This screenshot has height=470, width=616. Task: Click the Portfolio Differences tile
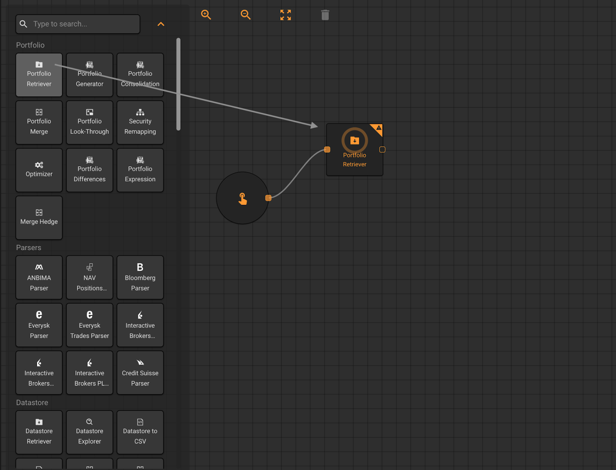pos(90,170)
